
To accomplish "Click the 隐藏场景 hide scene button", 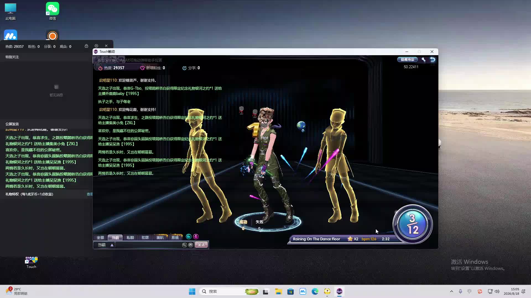I will [407, 59].
